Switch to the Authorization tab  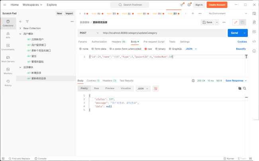[x=99, y=42]
